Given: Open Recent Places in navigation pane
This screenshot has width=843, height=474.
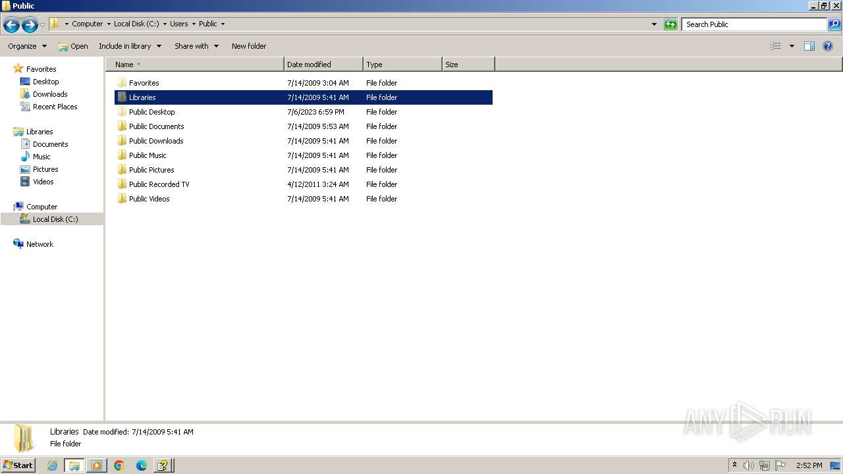Looking at the screenshot, I should click(55, 107).
